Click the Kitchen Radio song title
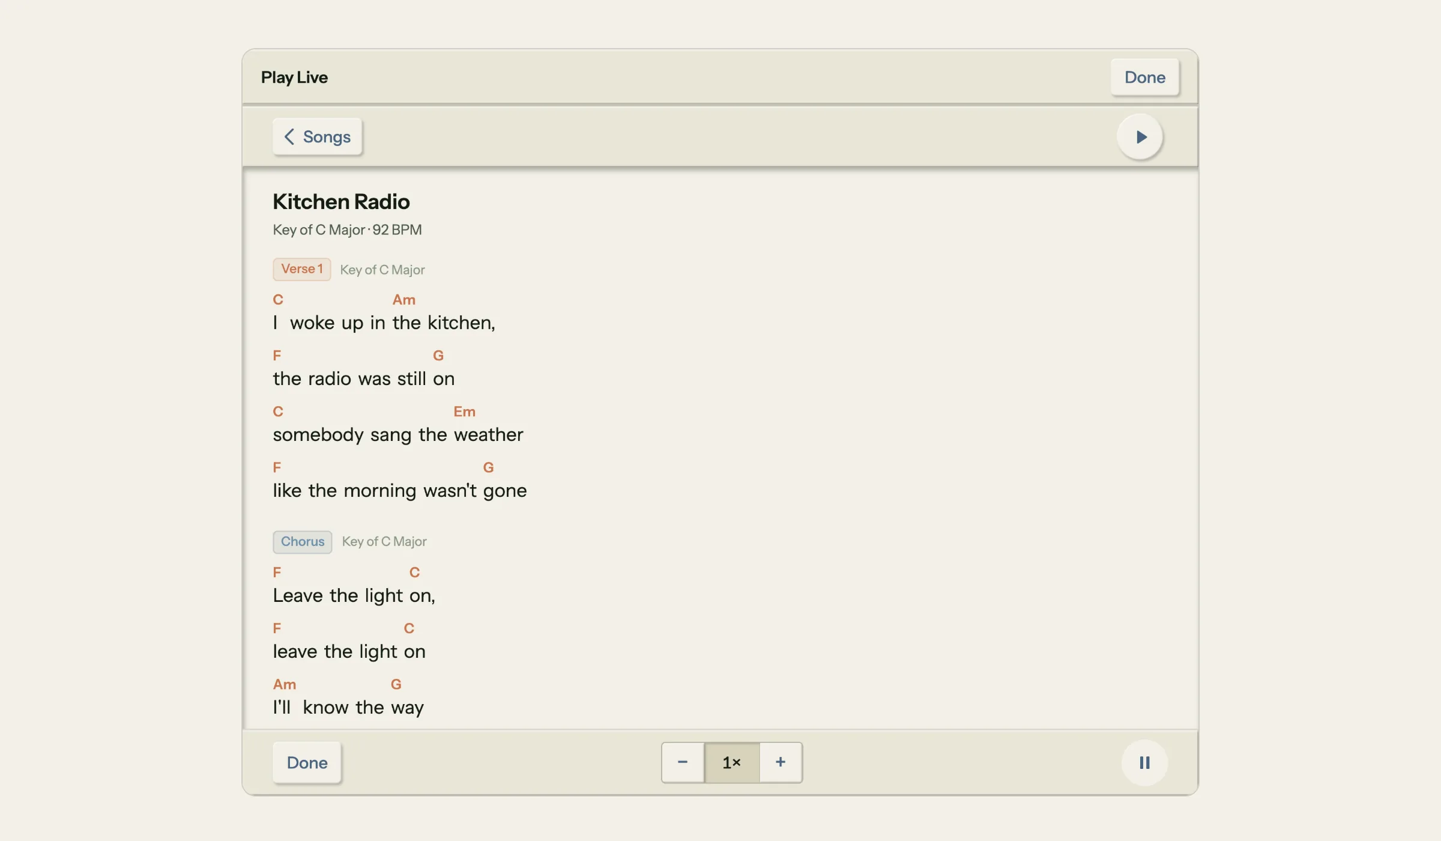The image size is (1441, 841). pos(341,202)
